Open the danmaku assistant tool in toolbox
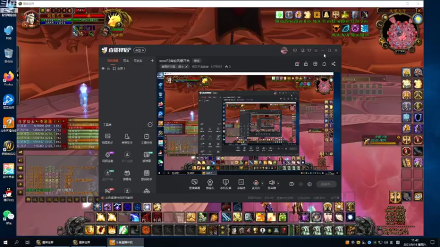Image resolution: width=440 pixels, height=247 pixels. pos(108,138)
